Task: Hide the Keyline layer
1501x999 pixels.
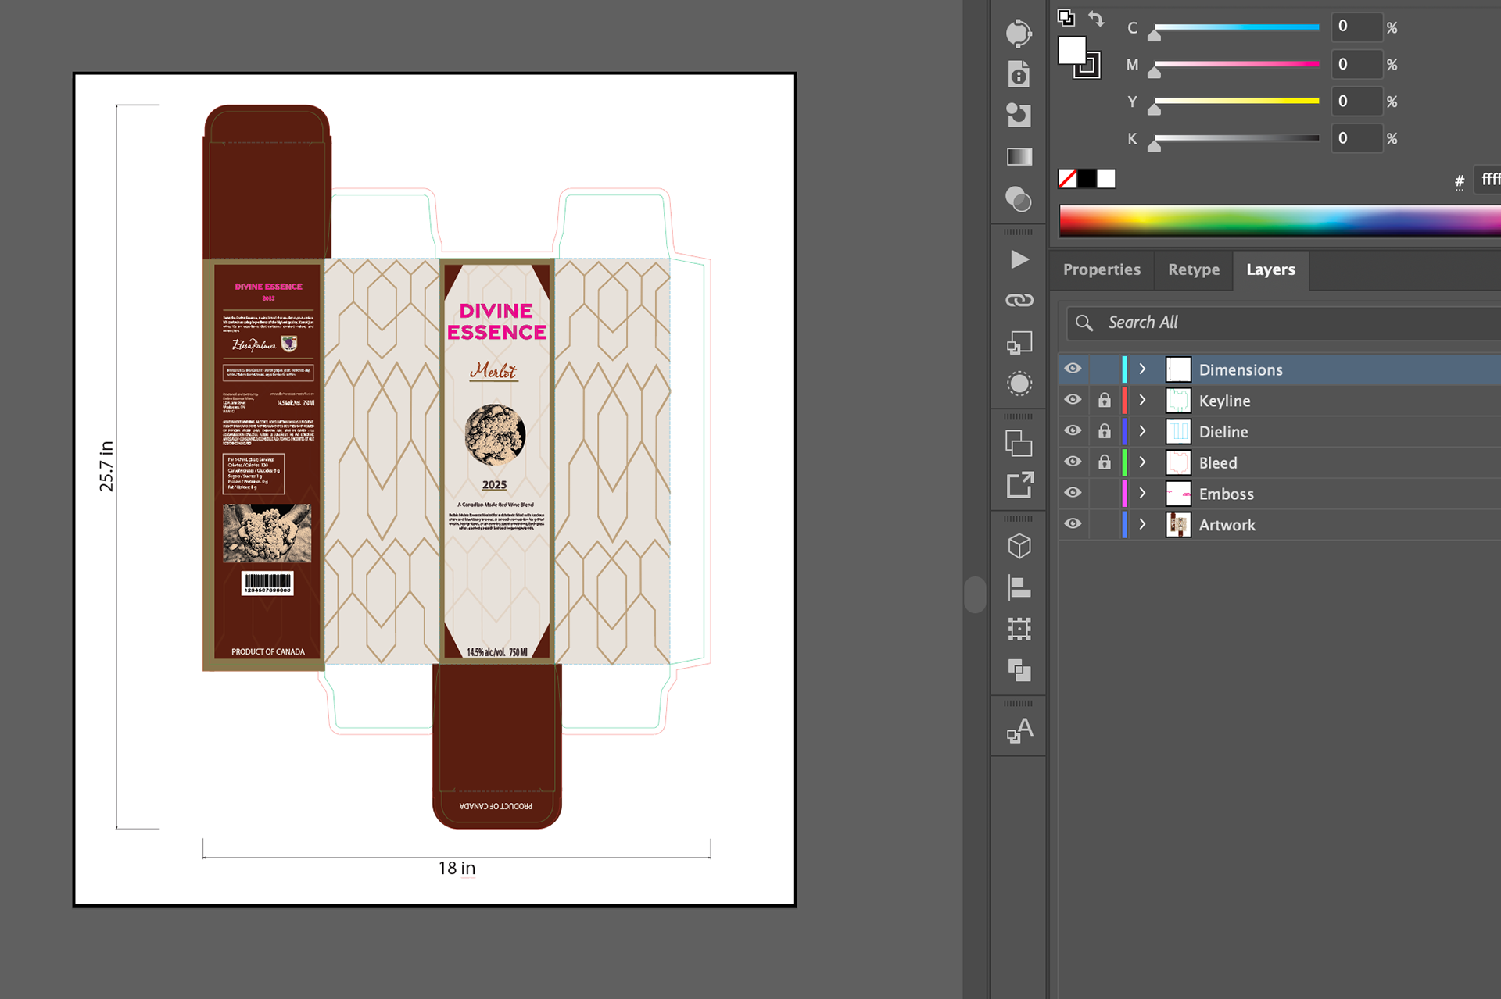Action: tap(1073, 400)
